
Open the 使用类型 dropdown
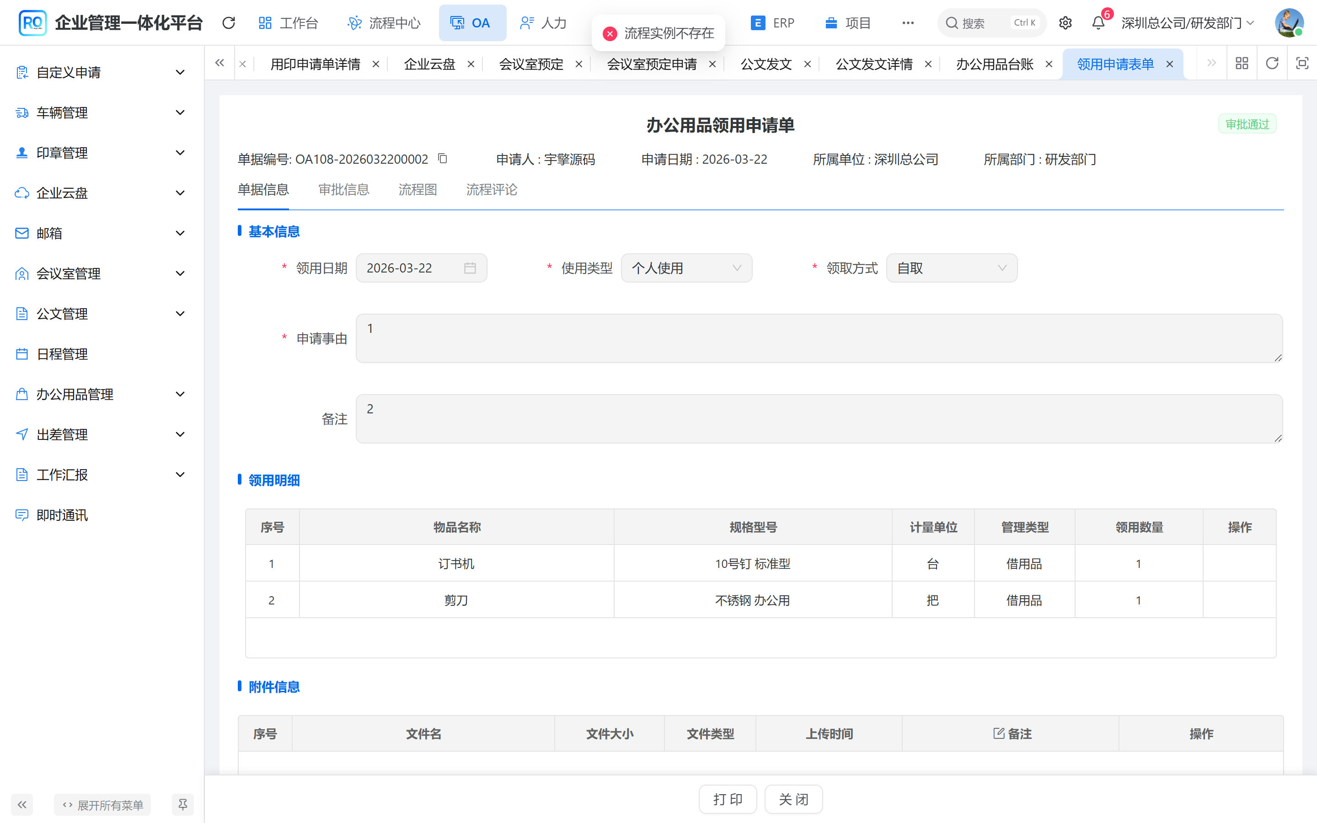pos(686,268)
